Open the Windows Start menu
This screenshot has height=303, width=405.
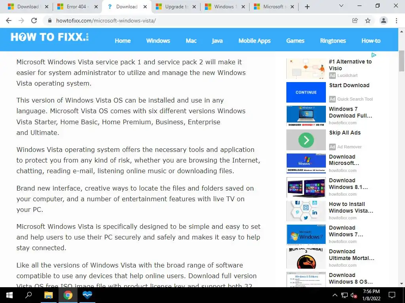coord(9,295)
